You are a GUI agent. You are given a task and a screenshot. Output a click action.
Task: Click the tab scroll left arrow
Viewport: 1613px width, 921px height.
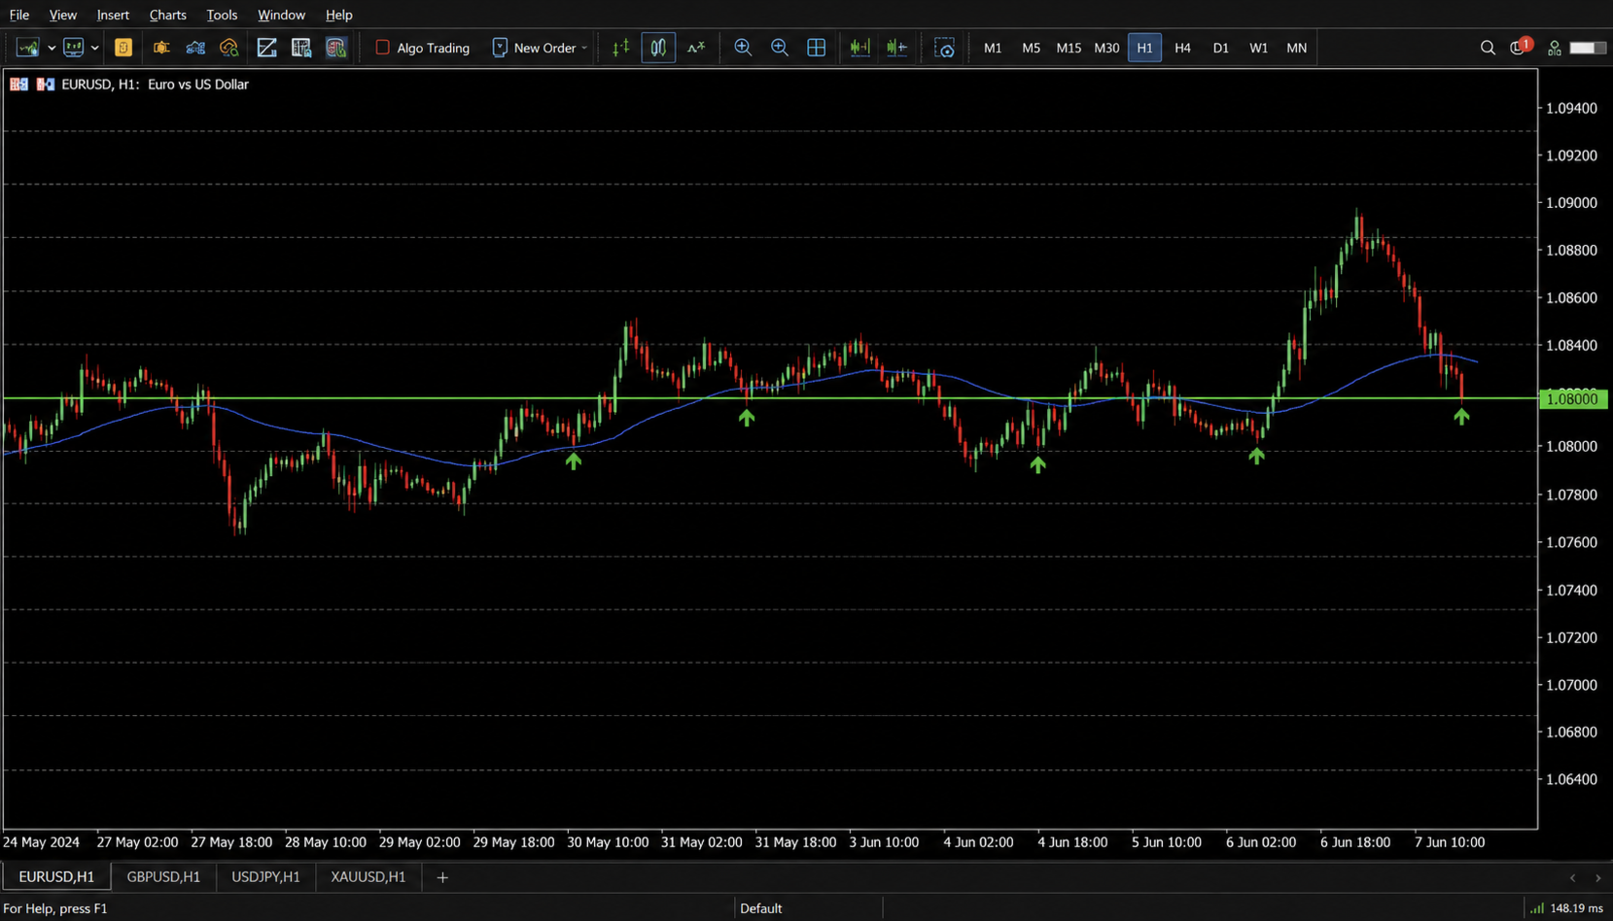tap(1572, 877)
